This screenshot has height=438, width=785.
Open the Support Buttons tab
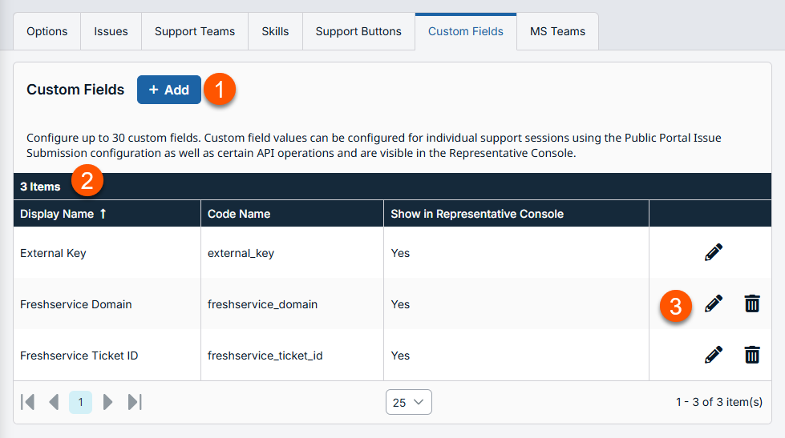[358, 32]
